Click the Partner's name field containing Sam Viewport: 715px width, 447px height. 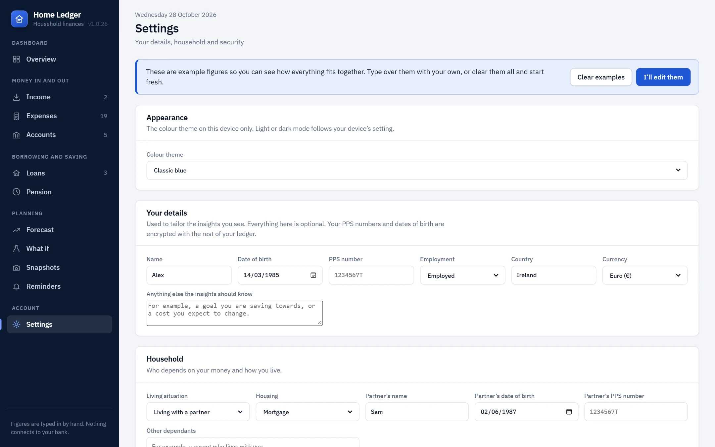[x=417, y=412]
